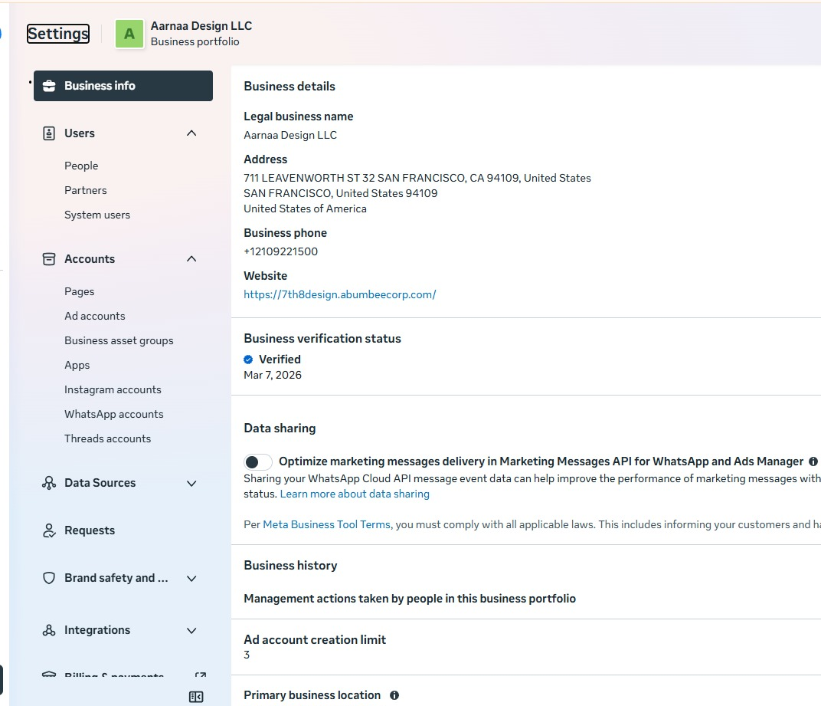Viewport: 821px width, 706px height.
Task: Click the Accounts archive box icon
Action: [x=49, y=259]
